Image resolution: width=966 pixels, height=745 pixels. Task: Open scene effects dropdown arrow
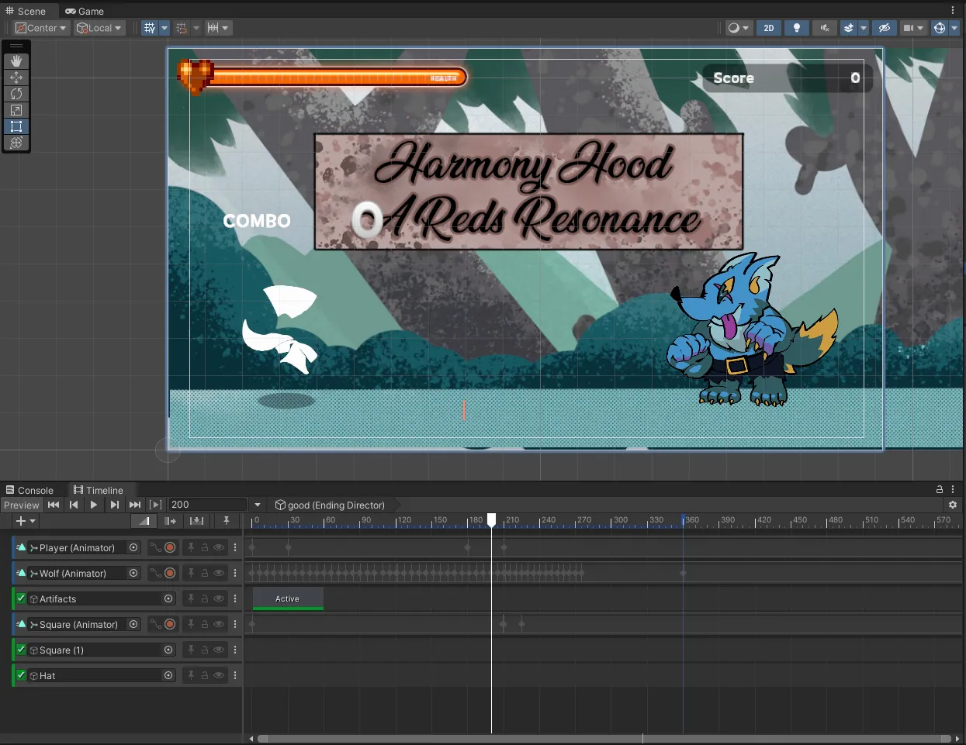coord(864,28)
